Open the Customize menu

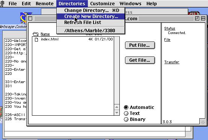click(x=102, y=4)
